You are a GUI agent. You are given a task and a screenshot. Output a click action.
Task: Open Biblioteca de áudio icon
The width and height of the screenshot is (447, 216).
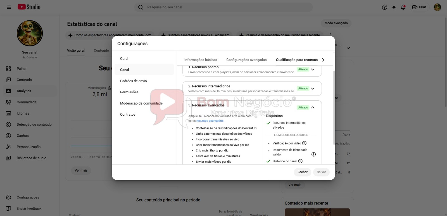tap(8, 158)
